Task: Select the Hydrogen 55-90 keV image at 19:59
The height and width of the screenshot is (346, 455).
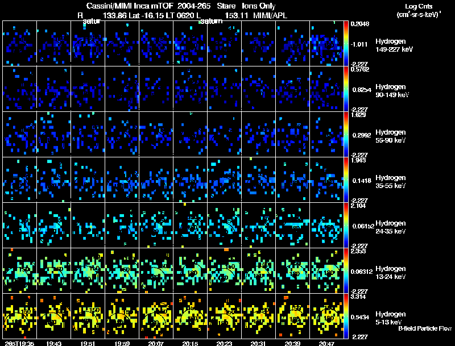Action: pos(122,134)
